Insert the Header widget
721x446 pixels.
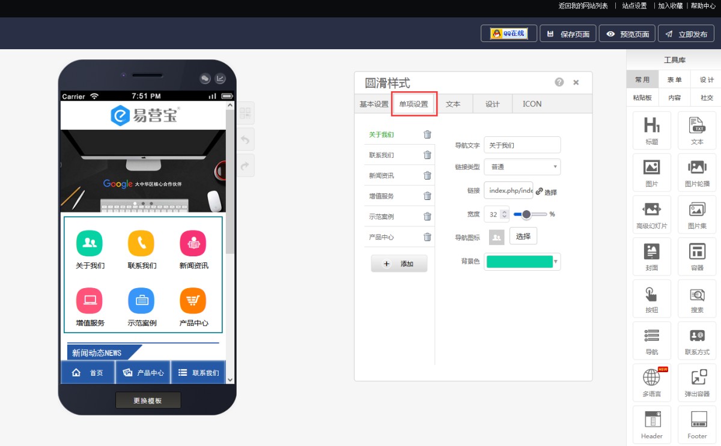tap(652, 424)
